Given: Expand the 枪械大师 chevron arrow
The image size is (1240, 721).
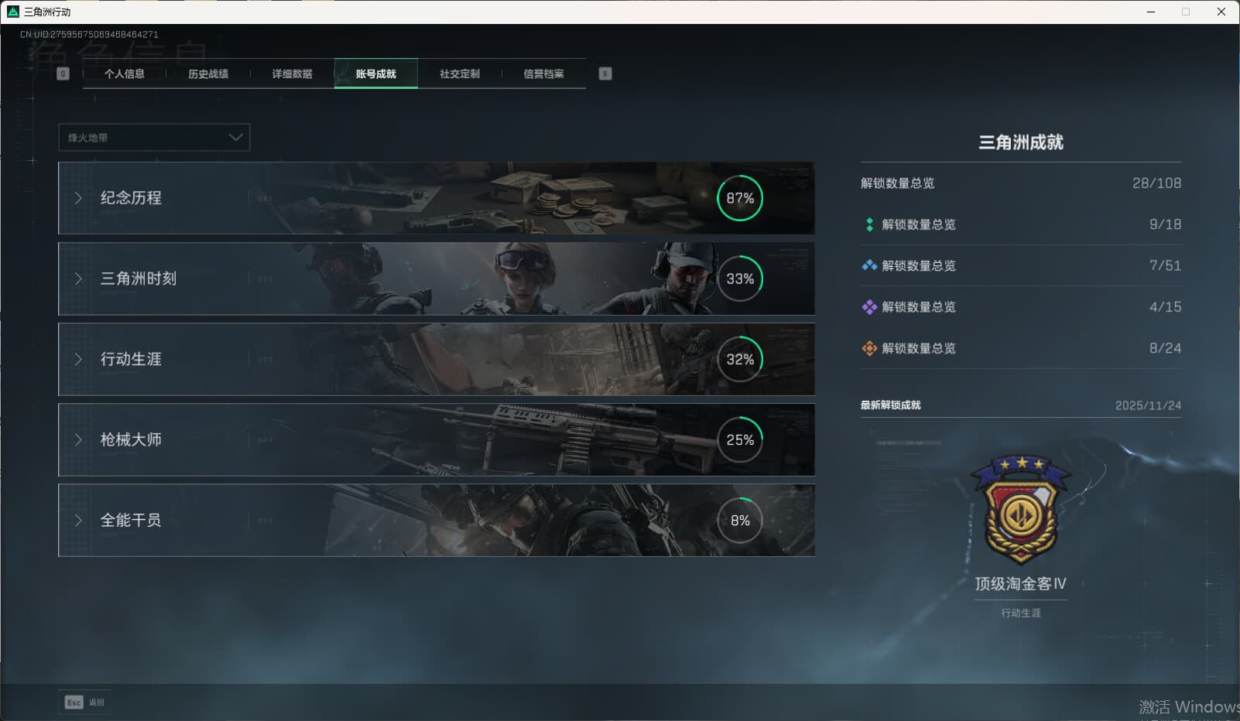Looking at the screenshot, I should (78, 439).
